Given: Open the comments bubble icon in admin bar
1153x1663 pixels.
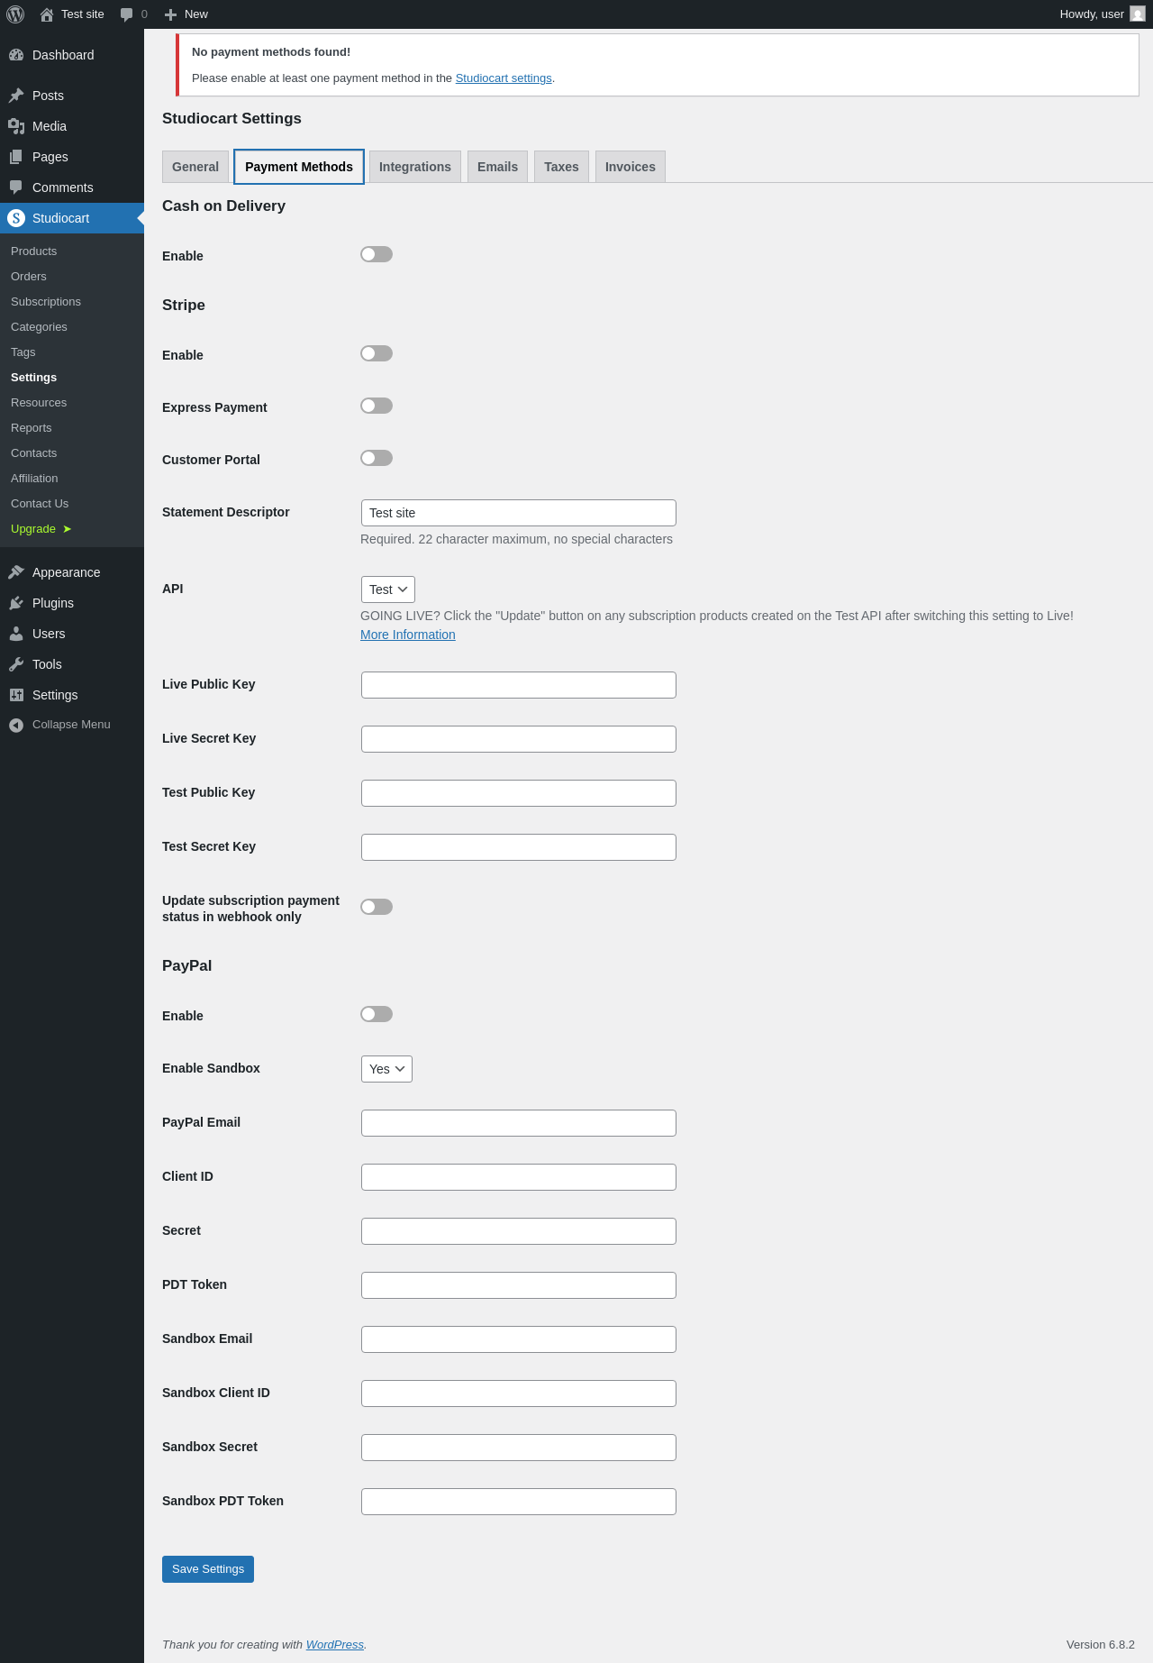Looking at the screenshot, I should click(x=126, y=14).
